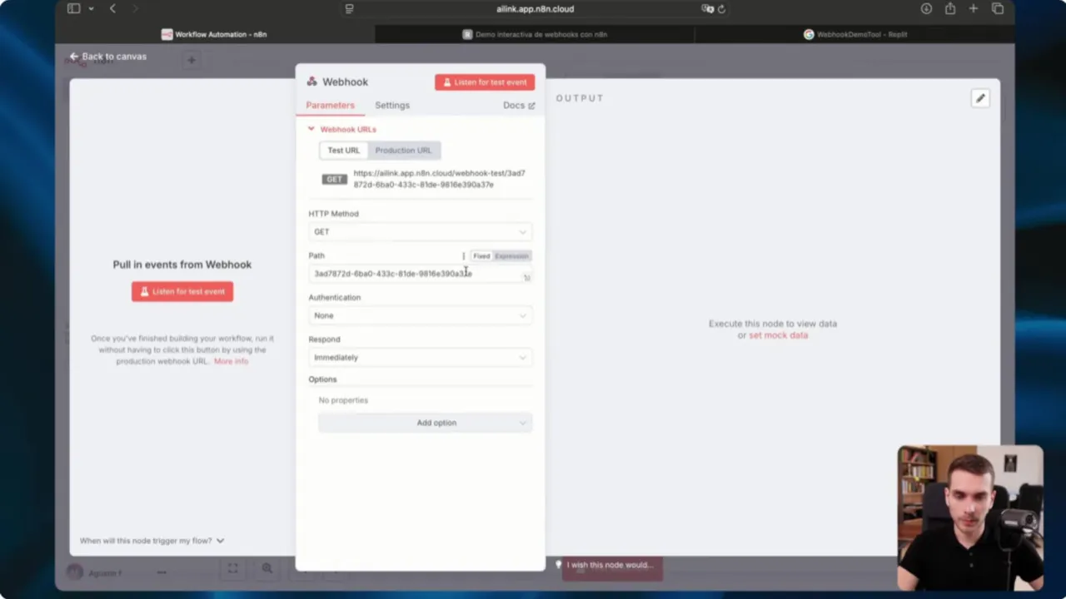Click the browser address bar
This screenshot has width=1066, height=599.
(x=535, y=9)
